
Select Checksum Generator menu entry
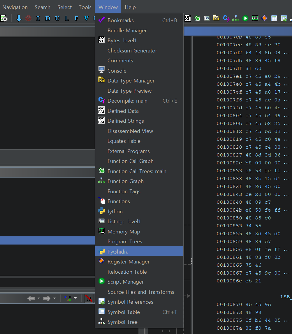pos(139,50)
